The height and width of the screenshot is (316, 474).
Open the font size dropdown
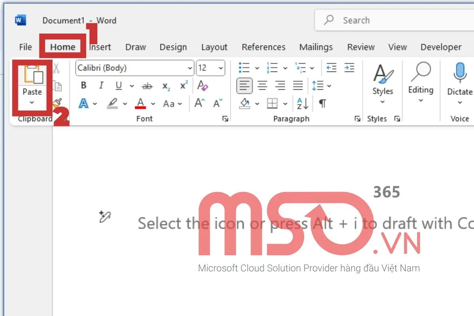coord(220,68)
